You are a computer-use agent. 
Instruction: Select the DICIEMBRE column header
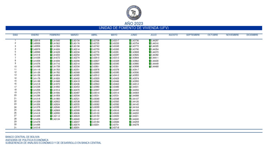point(252,35)
